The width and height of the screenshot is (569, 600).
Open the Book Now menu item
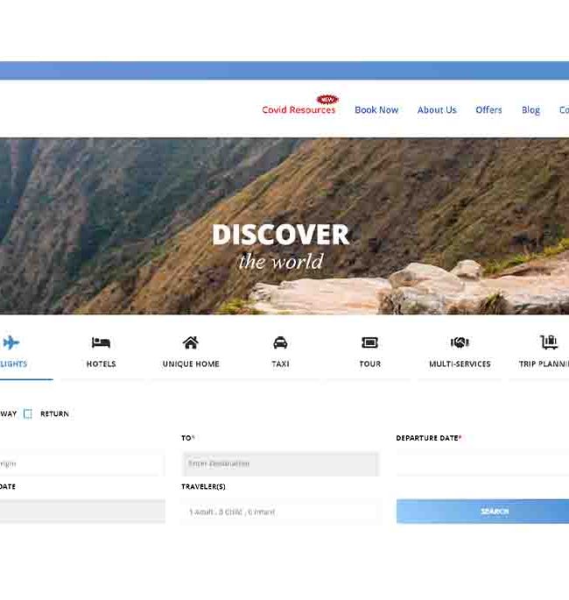376,110
